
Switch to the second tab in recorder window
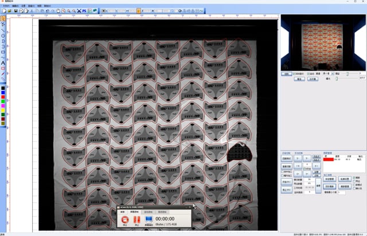(134, 212)
